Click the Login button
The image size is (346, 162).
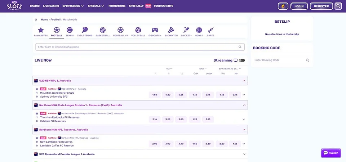[x=299, y=6]
